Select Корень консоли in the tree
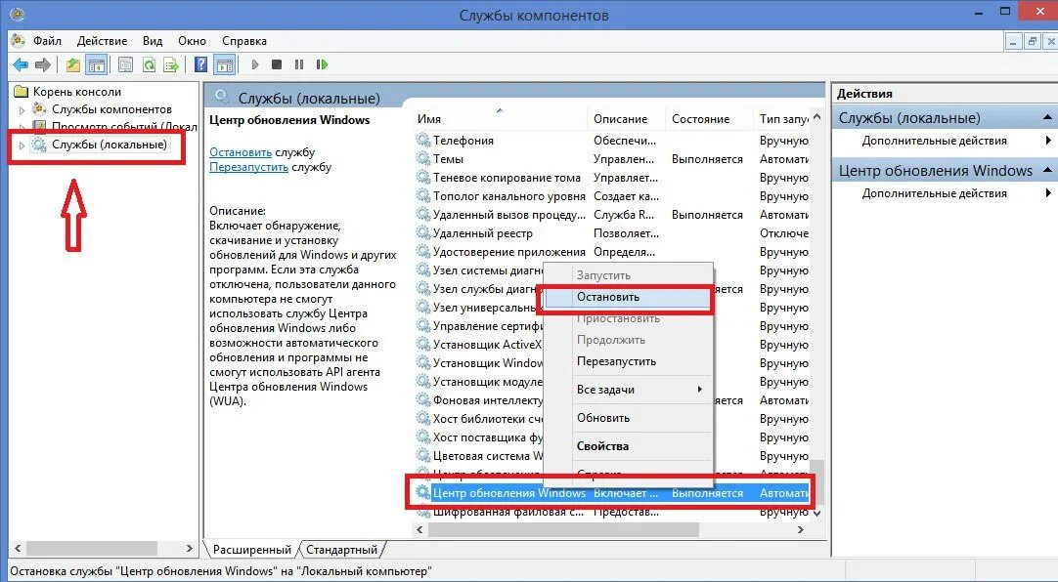Viewport: 1058px width, 582px height. 77,92
